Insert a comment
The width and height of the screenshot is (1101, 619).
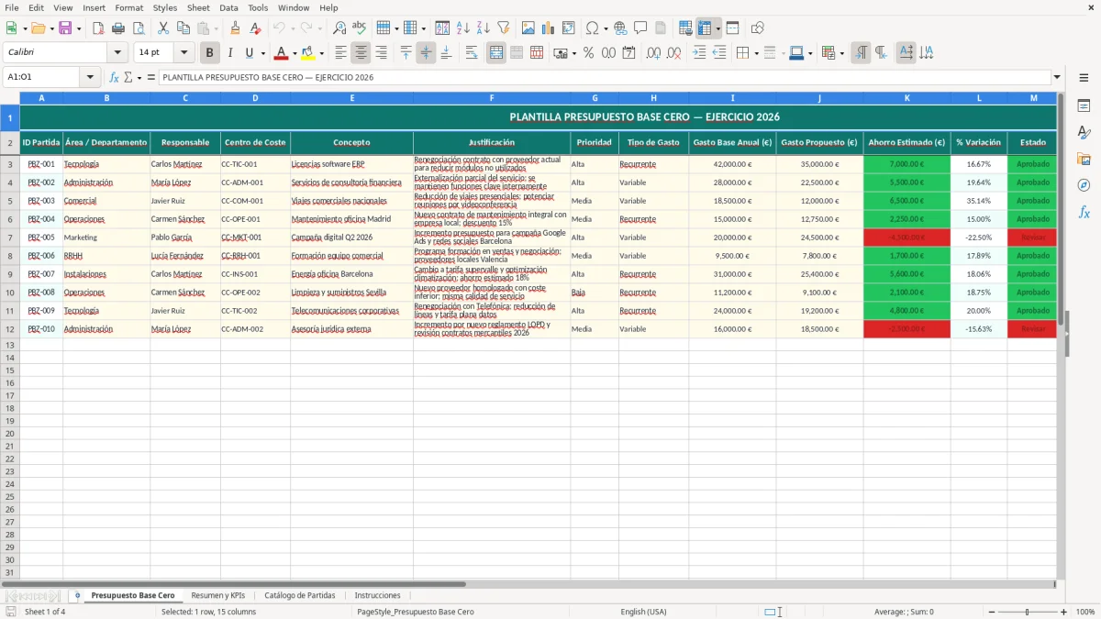[x=640, y=28]
